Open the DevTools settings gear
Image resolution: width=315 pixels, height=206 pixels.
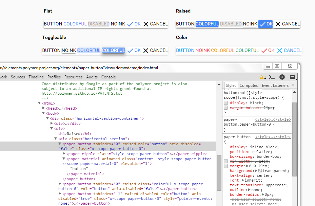click(282, 77)
